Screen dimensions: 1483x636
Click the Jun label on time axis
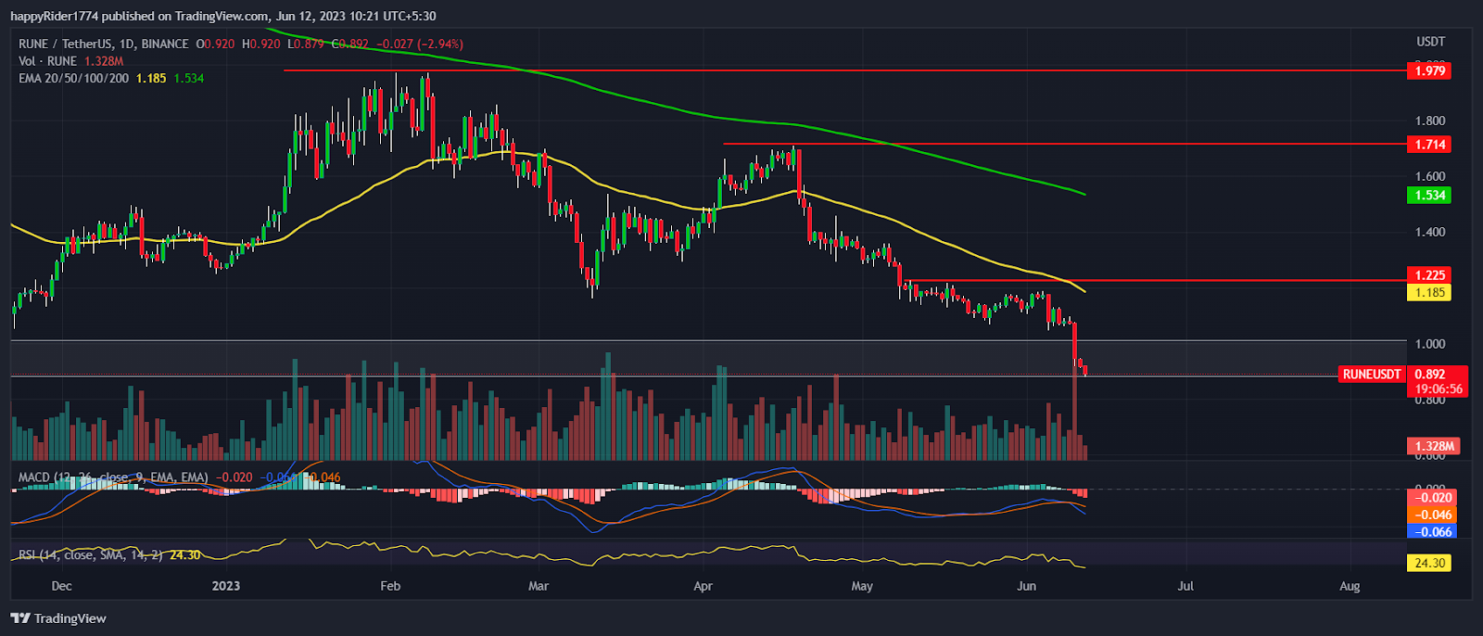(1026, 586)
